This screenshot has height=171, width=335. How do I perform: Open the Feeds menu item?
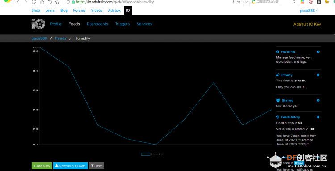[74, 24]
